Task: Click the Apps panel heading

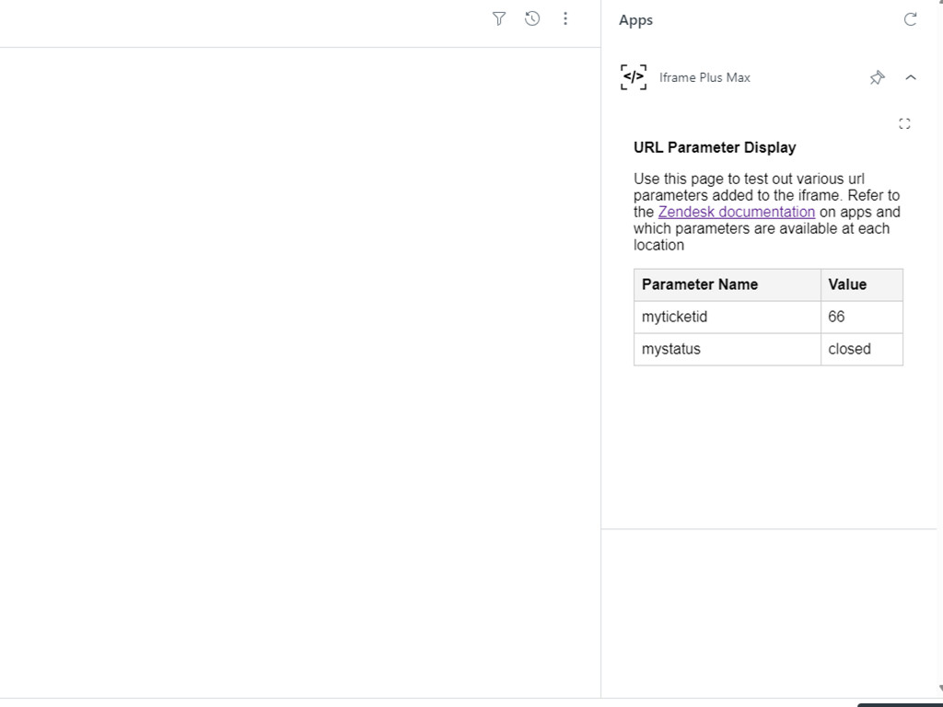Action: tap(635, 20)
